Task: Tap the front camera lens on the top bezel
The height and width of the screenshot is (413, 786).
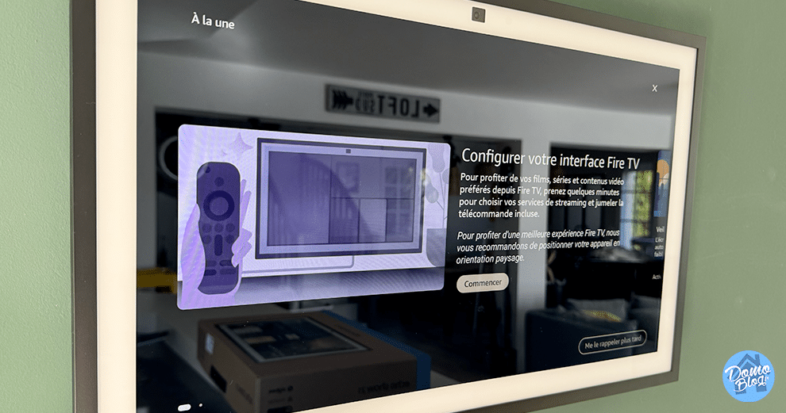Action: [x=477, y=13]
